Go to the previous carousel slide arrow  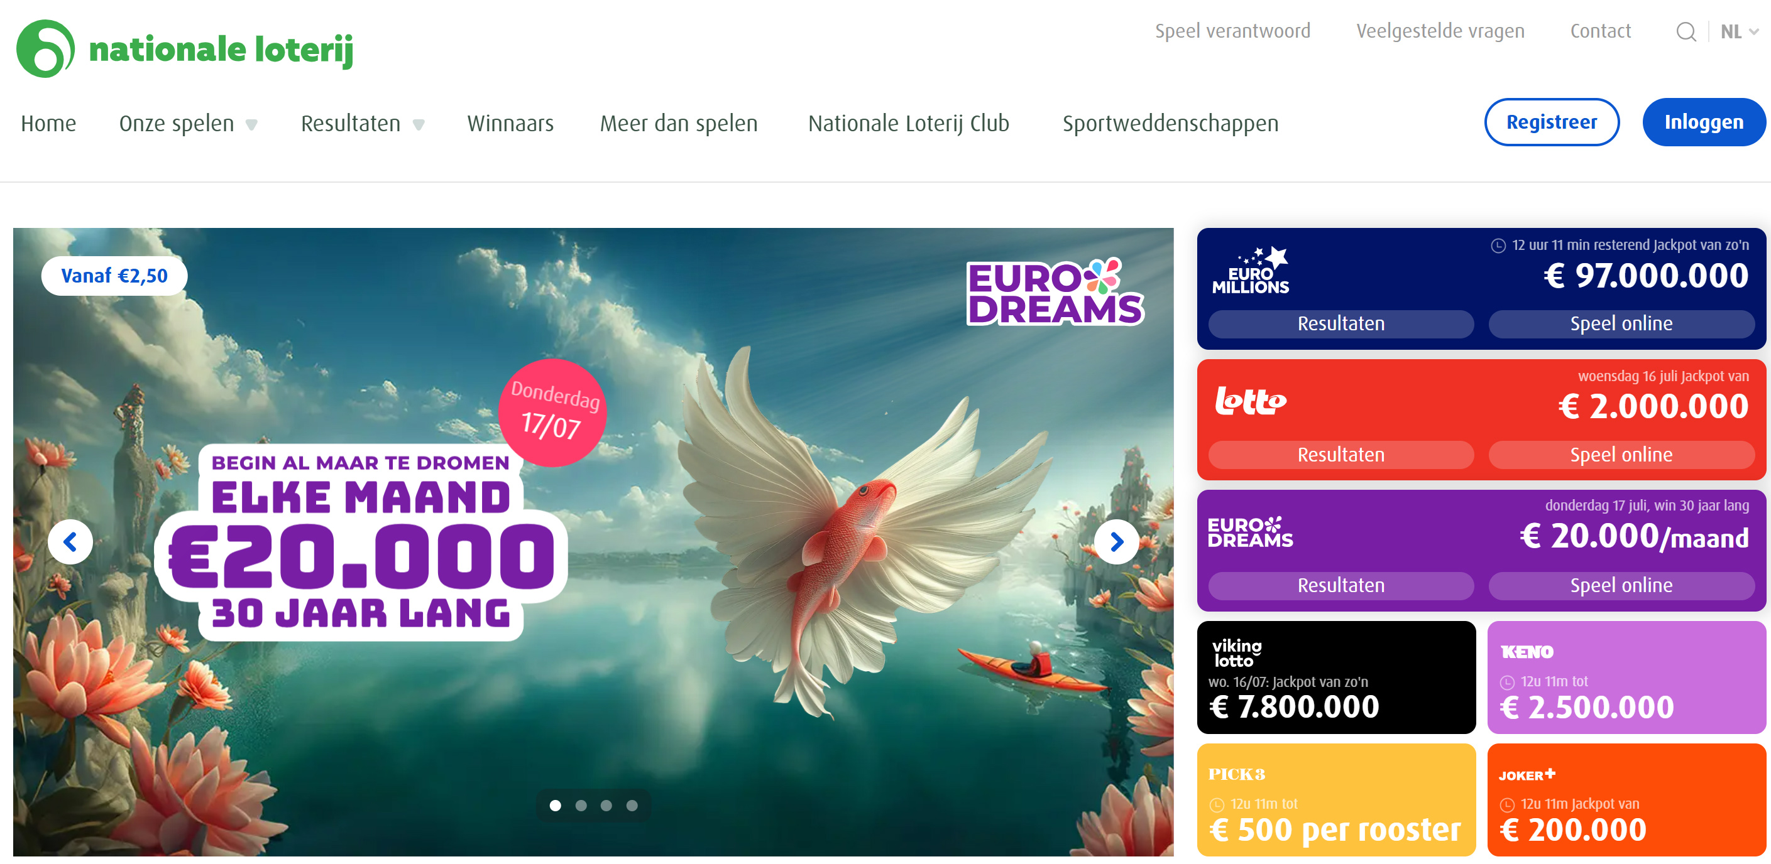click(x=70, y=542)
